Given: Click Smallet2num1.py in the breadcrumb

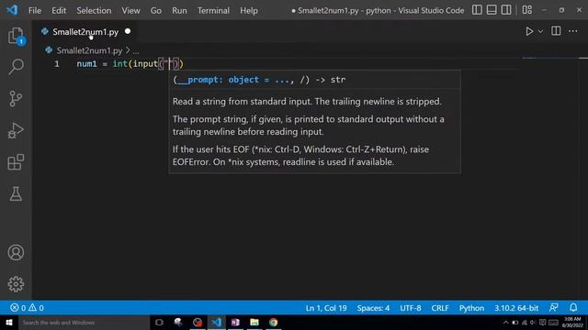Looking at the screenshot, I should [x=90, y=50].
